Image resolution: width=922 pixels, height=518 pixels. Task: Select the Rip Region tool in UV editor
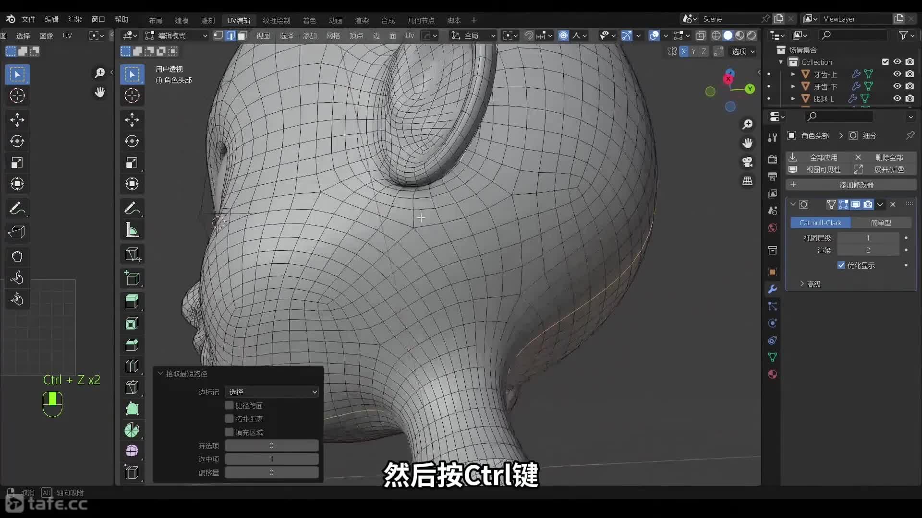[17, 232]
